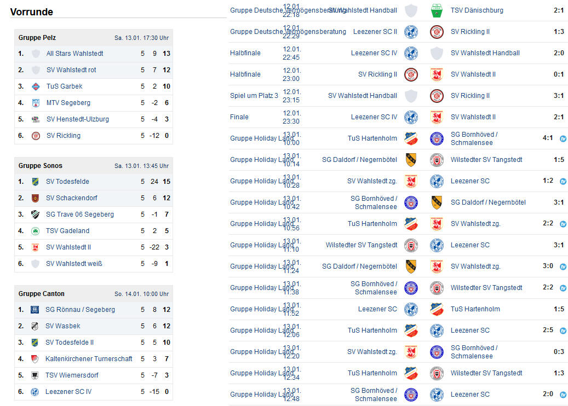568x406 pixels.
Task: Open TSV Dänischburg team page
Action: pos(477,10)
